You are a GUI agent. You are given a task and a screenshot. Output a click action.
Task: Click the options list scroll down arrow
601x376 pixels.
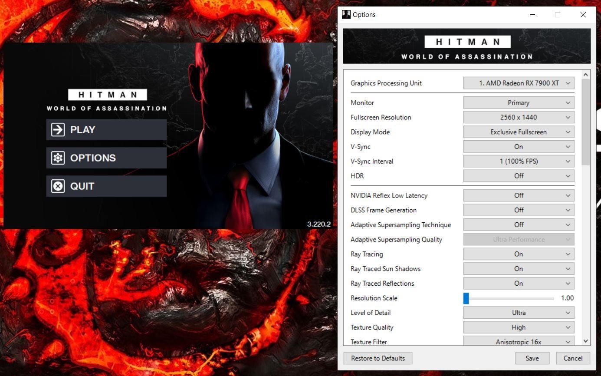point(586,341)
